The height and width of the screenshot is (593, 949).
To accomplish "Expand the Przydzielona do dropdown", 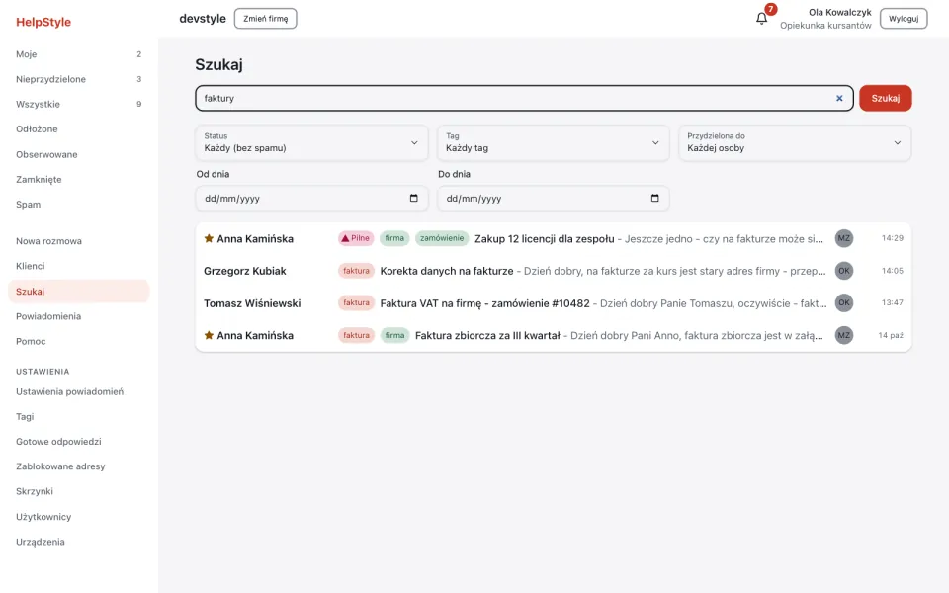I will [x=795, y=142].
